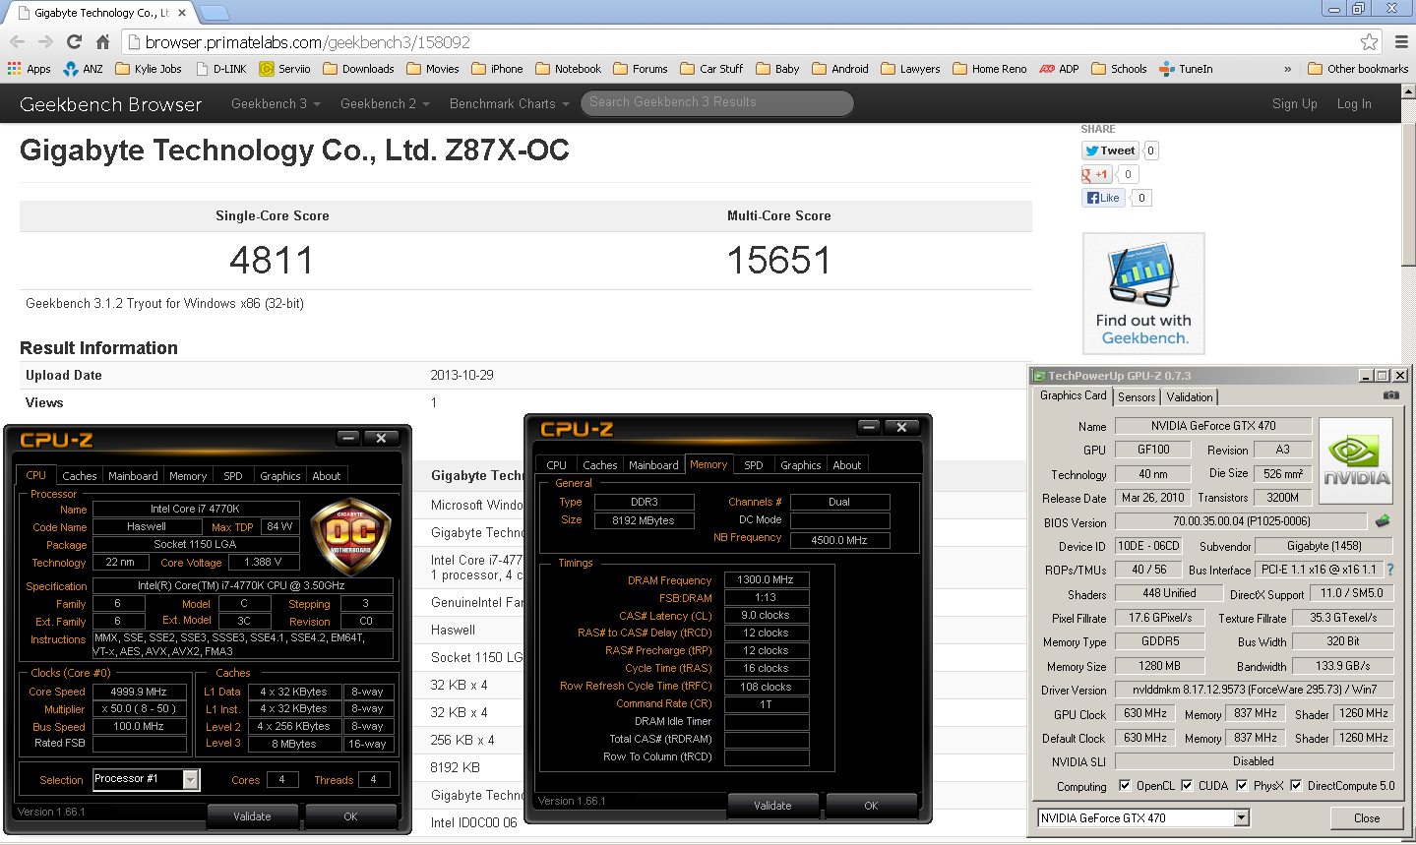Open the Forums bookmark folder

641,69
